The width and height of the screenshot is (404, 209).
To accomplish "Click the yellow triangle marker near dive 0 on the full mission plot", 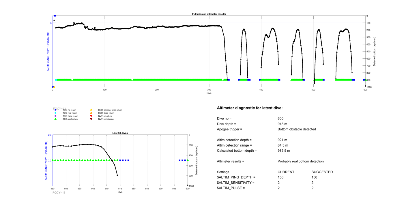I will [x=54, y=87].
